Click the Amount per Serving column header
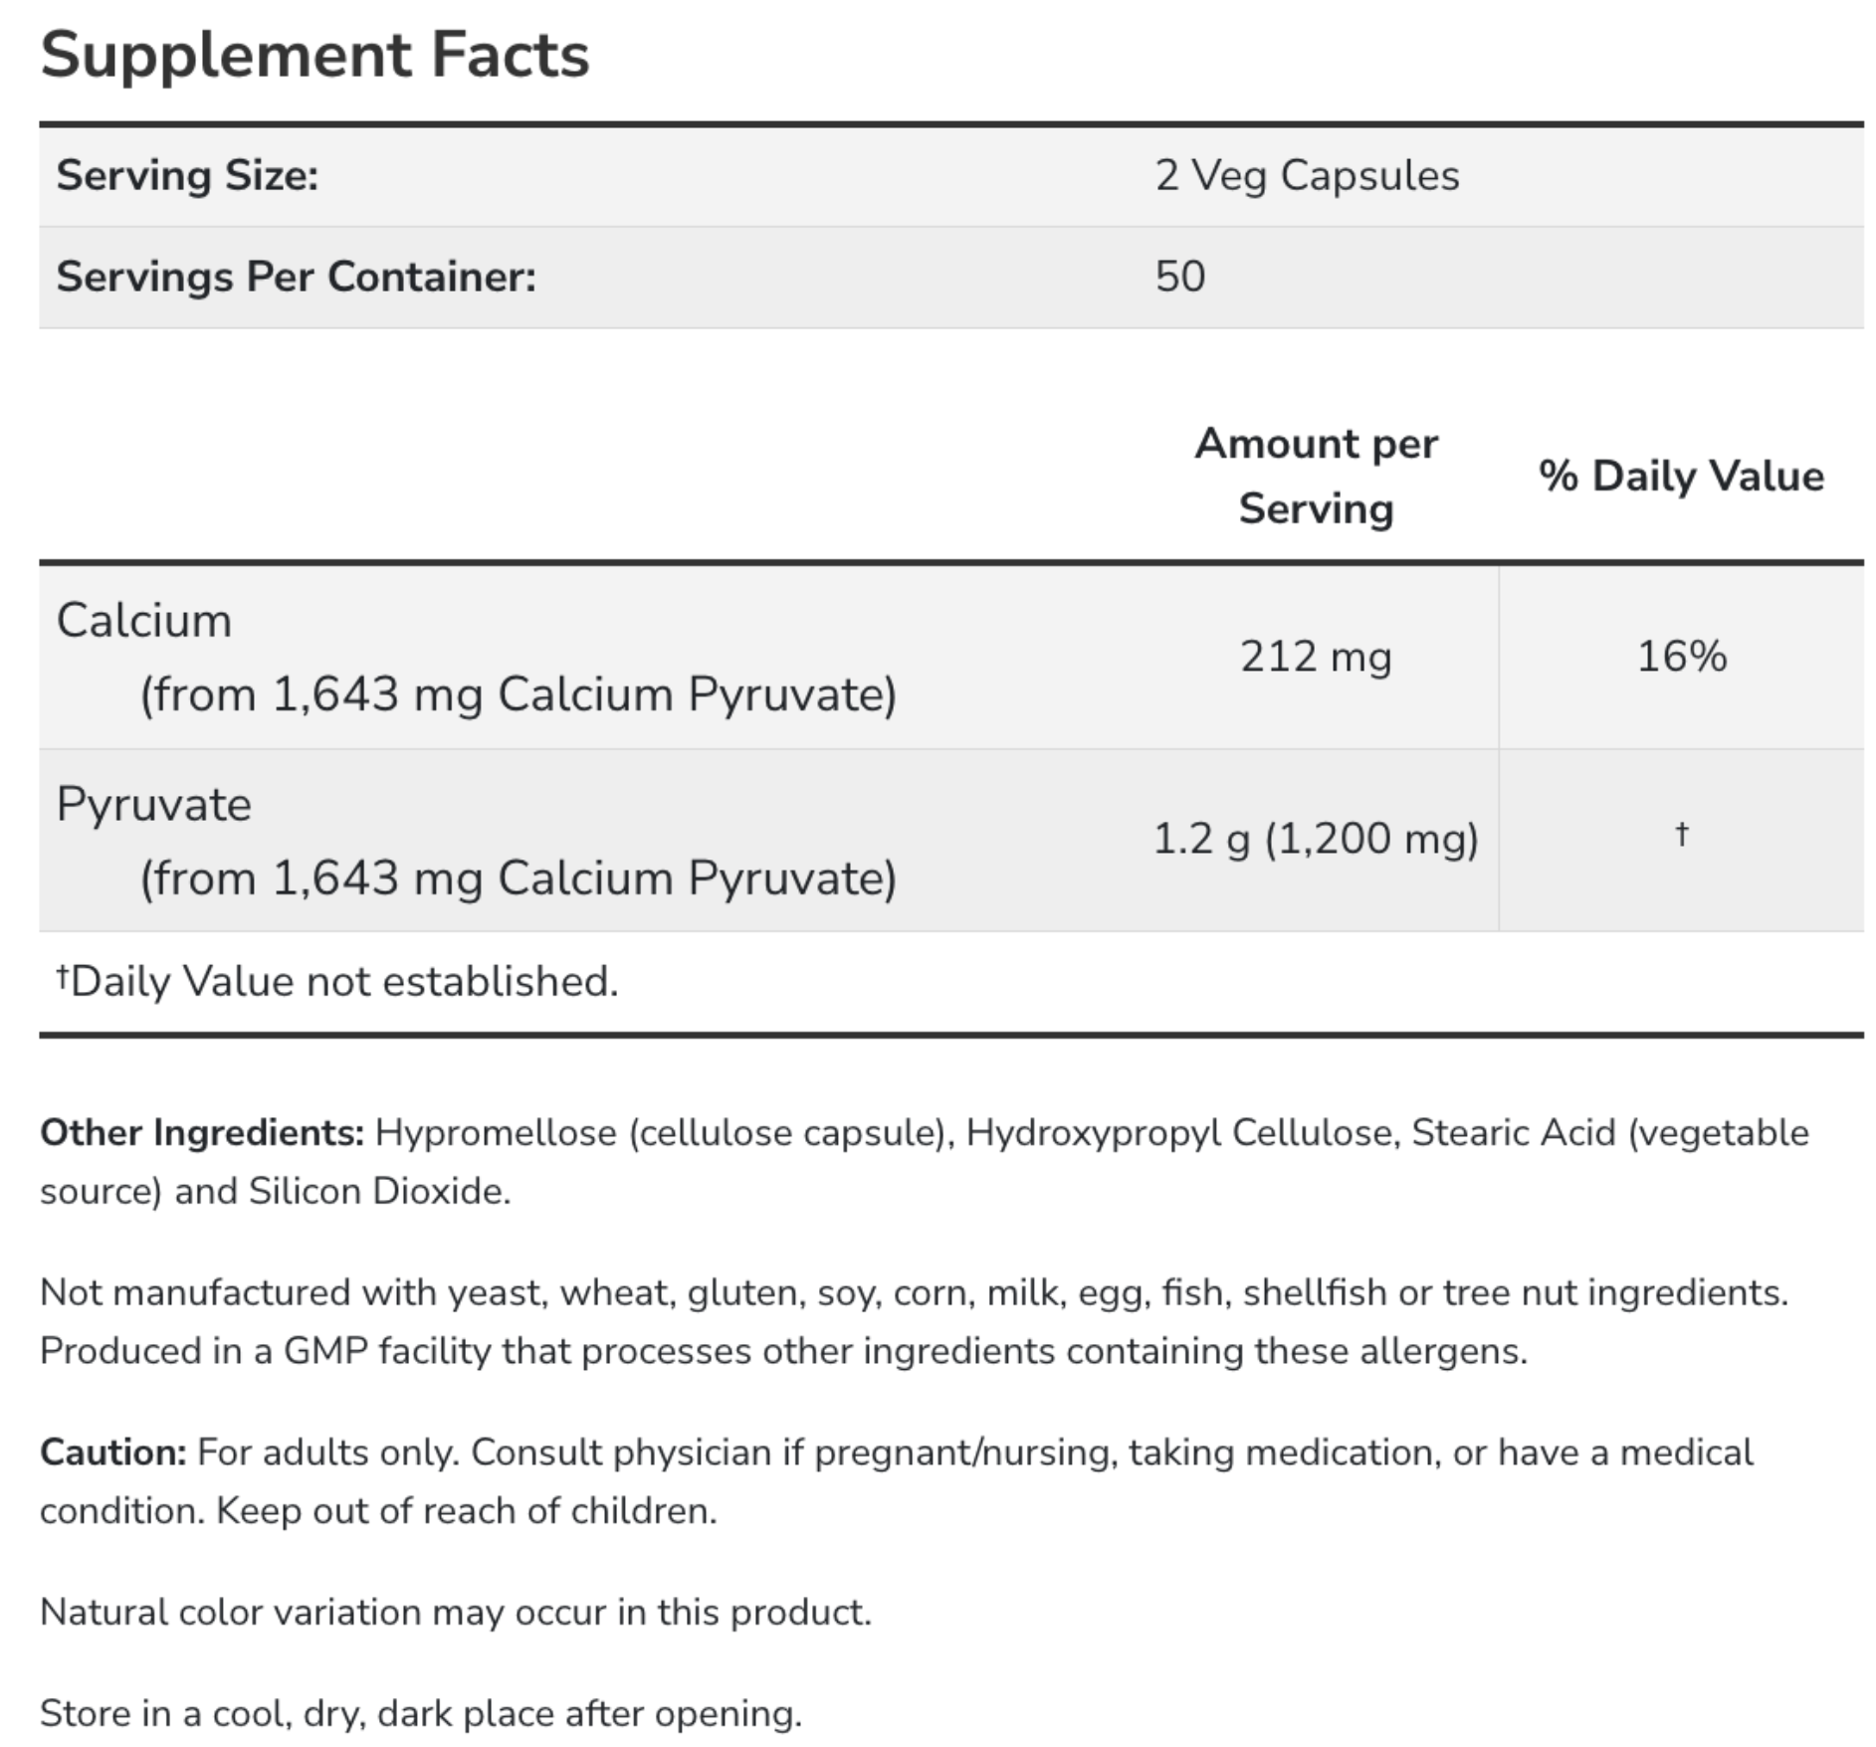The height and width of the screenshot is (1747, 1876). click(1316, 476)
